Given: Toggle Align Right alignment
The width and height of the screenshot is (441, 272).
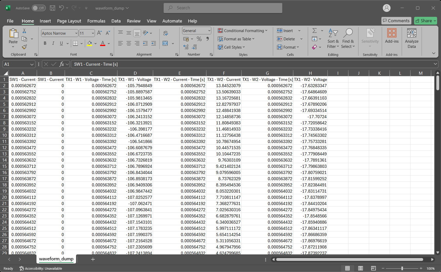Looking at the screenshot, I should click(137, 43).
